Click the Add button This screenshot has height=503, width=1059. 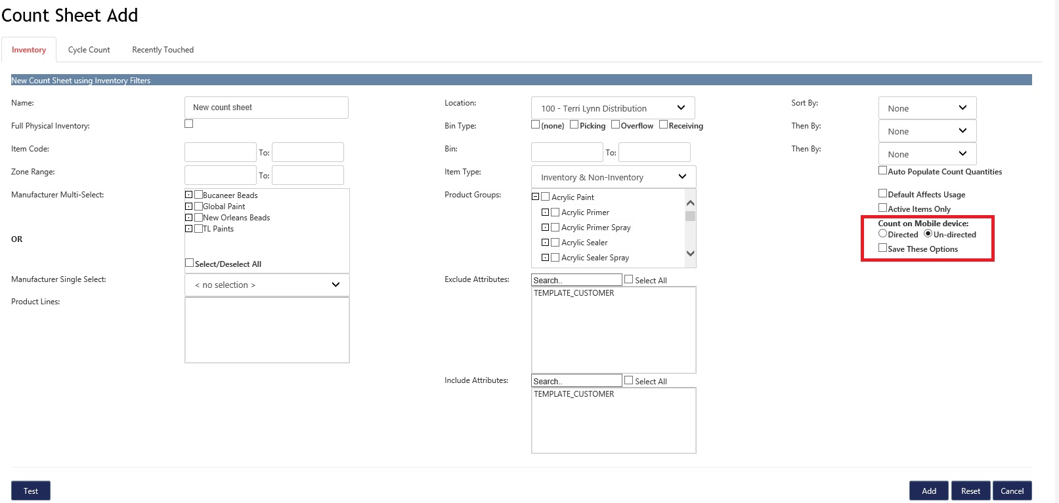pyautogui.click(x=928, y=491)
